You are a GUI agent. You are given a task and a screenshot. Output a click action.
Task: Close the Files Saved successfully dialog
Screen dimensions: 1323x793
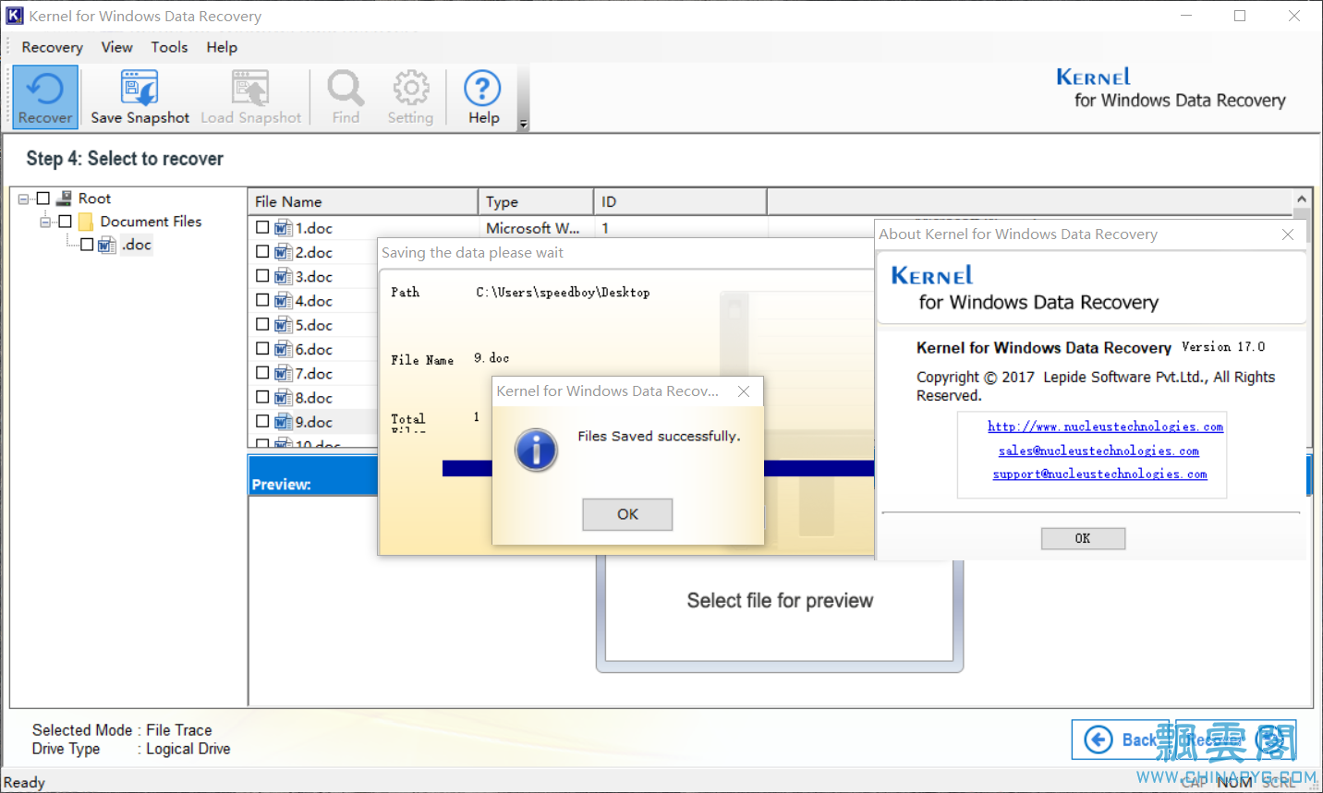point(744,391)
